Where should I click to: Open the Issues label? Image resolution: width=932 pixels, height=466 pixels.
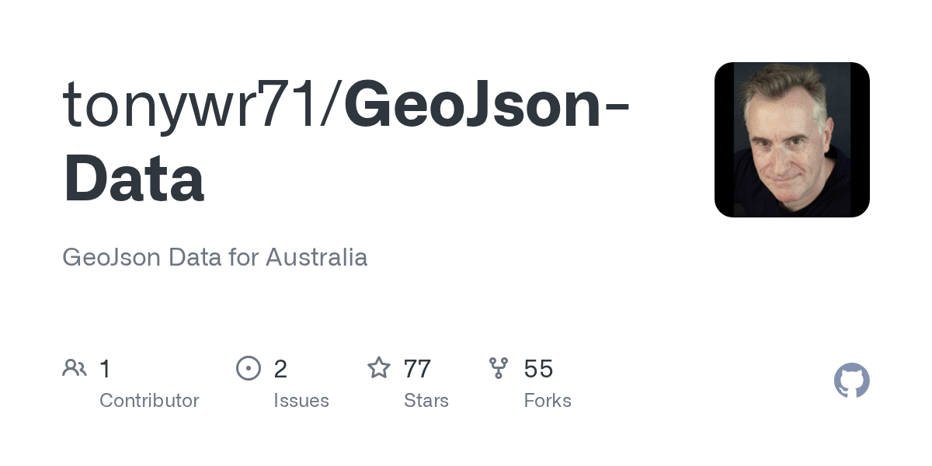(x=301, y=401)
